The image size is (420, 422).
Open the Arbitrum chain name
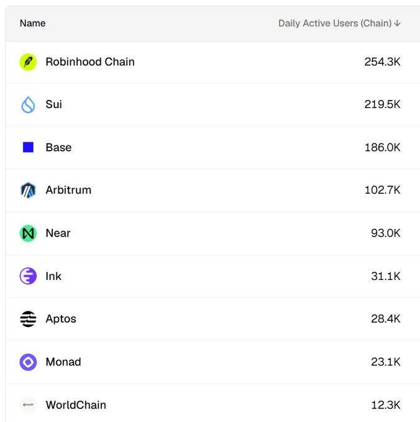click(x=68, y=190)
